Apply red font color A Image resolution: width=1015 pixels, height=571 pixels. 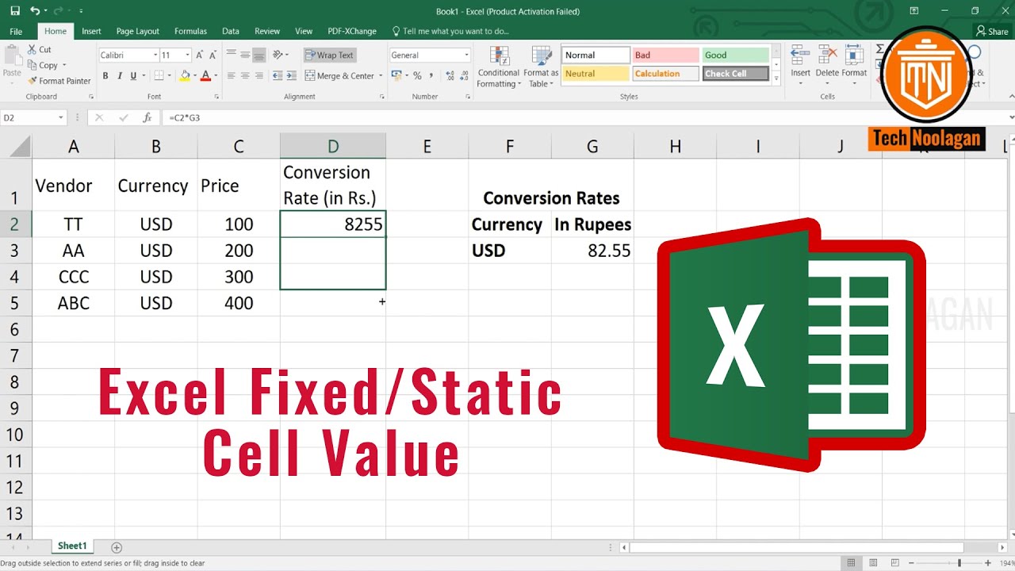[205, 76]
